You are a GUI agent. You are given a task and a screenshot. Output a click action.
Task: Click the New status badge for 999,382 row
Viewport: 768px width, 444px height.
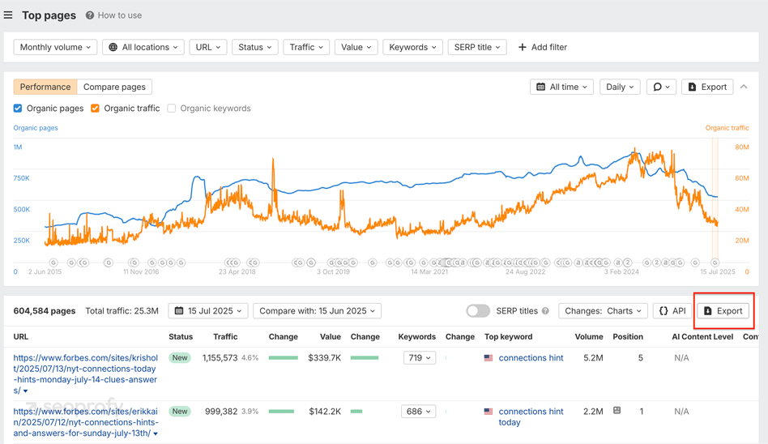pyautogui.click(x=180, y=411)
